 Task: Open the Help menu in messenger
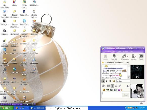tap(131, 51)
